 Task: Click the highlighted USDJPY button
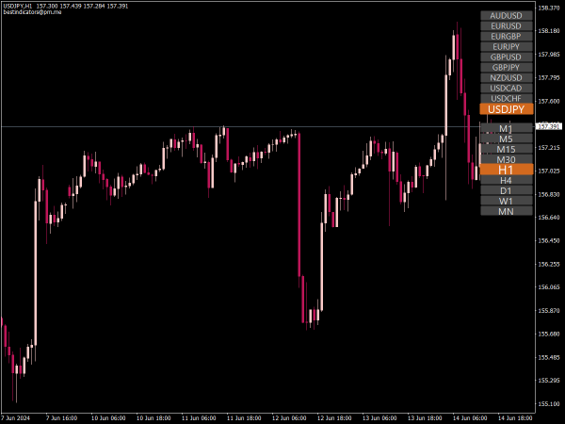pos(507,109)
